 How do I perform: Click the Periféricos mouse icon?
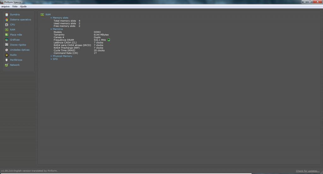pos(7,60)
